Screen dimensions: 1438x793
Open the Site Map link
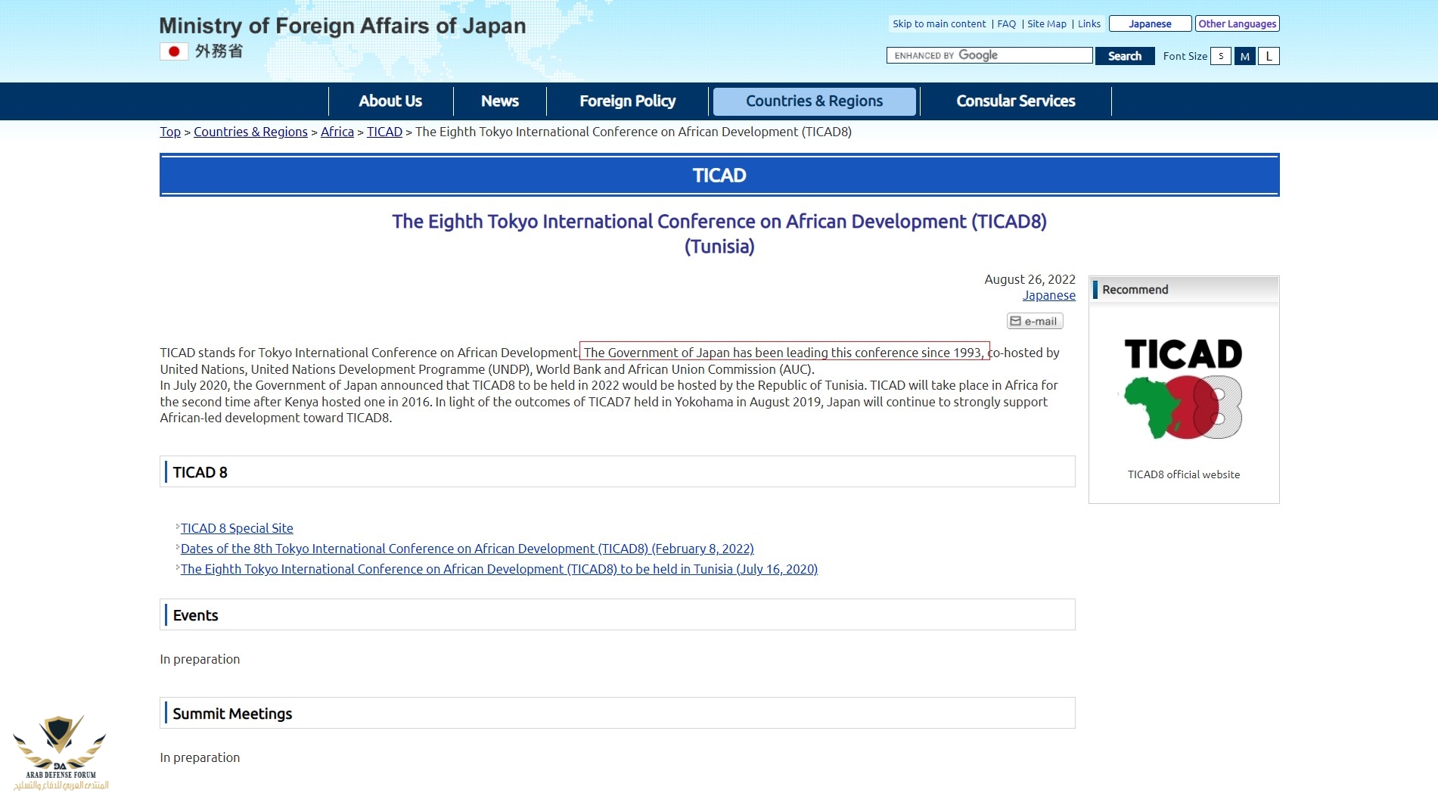point(1046,23)
